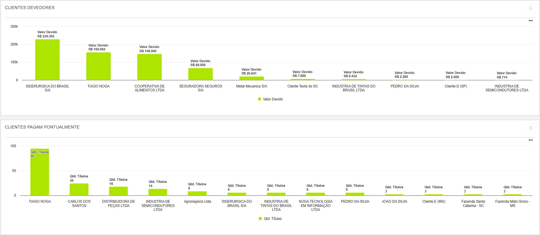Click the ellipsis icon above the Clientes Devedores chart
Image resolution: width=540 pixels, height=235 pixels.
point(531,21)
